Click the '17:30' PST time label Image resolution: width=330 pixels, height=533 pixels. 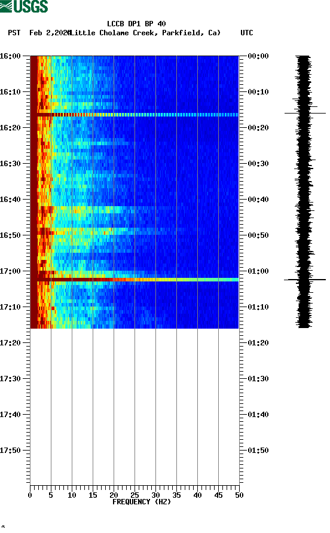[x=10, y=379]
